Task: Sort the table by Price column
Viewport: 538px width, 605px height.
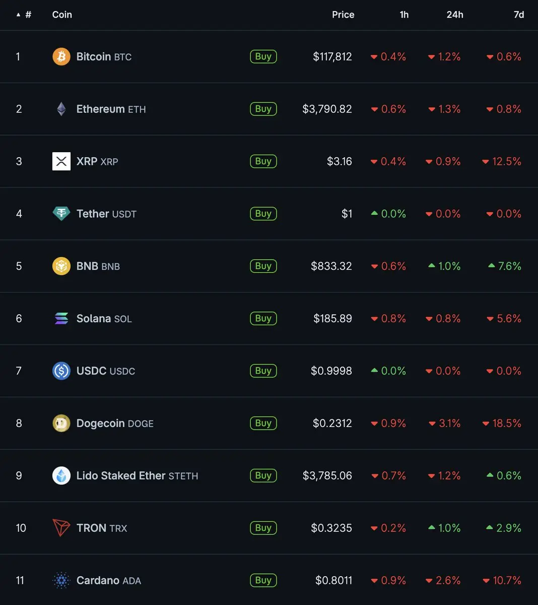Action: 343,15
